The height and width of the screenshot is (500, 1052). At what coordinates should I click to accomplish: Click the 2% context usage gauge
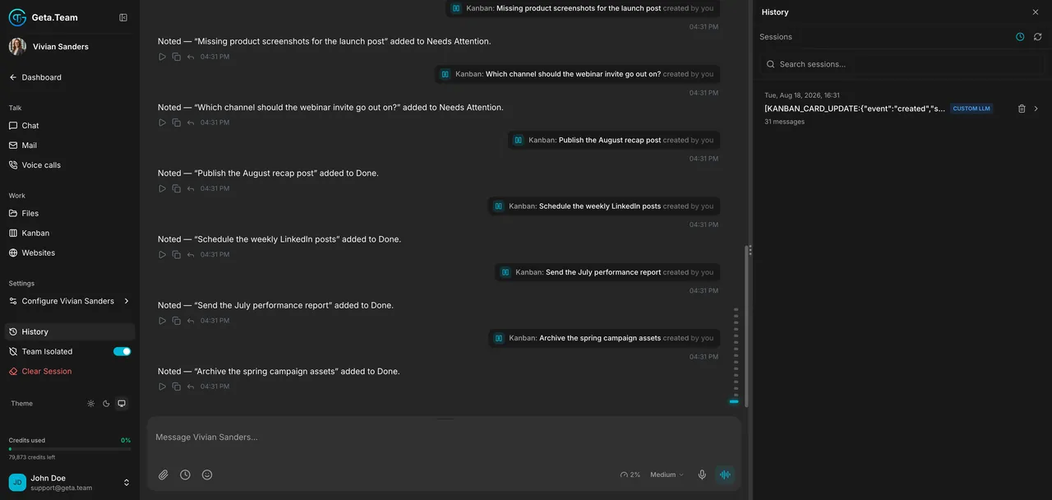click(630, 475)
